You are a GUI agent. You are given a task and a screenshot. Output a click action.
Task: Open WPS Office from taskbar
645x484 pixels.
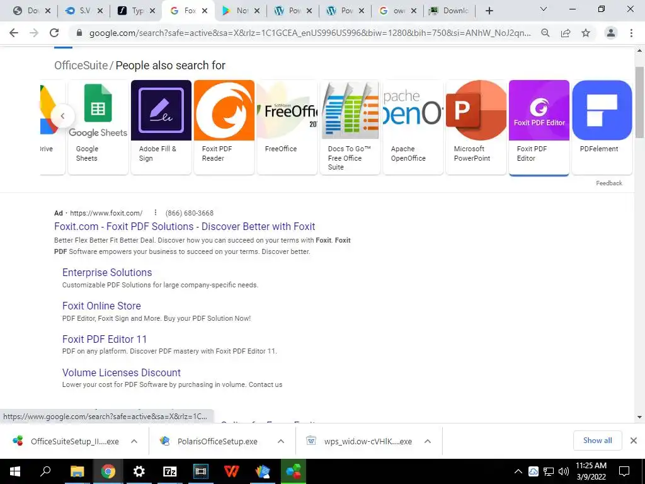click(x=232, y=471)
